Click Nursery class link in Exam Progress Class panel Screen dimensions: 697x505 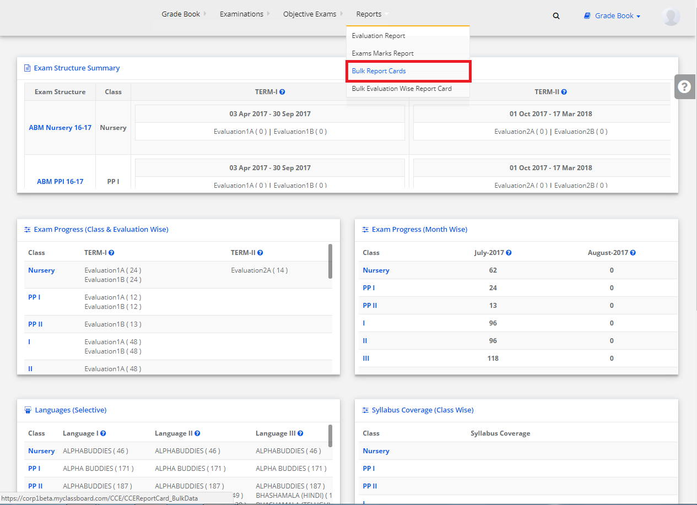pos(41,270)
